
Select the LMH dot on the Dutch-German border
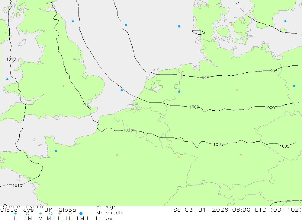tap(179, 92)
